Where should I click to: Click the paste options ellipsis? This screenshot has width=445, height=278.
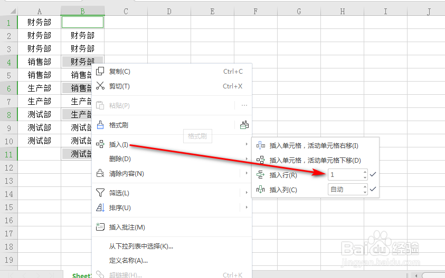244,105
